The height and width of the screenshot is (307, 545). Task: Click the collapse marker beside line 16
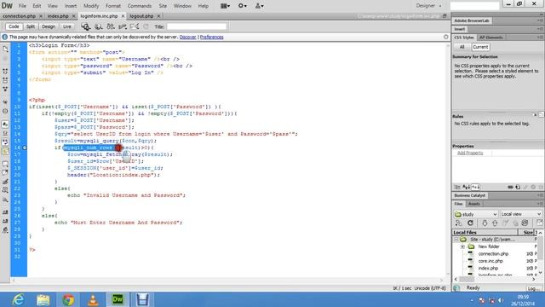25,148
